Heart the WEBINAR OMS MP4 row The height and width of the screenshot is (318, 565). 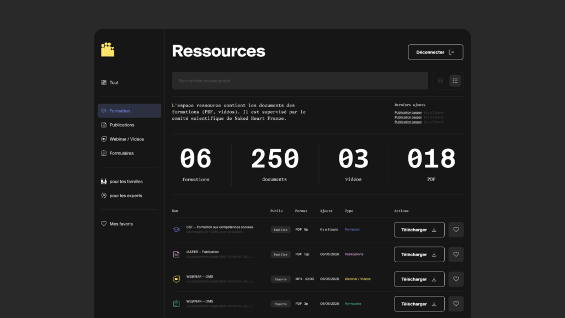(x=456, y=279)
